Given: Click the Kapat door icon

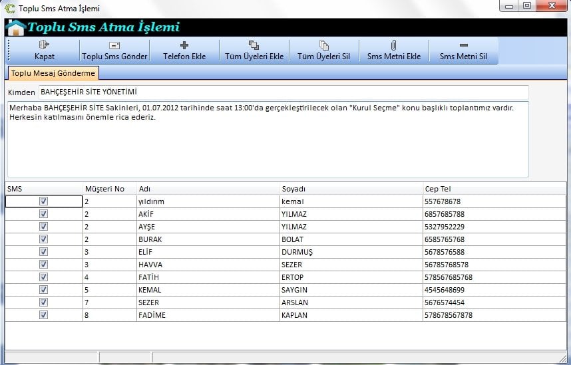Looking at the screenshot, I should pos(45,45).
